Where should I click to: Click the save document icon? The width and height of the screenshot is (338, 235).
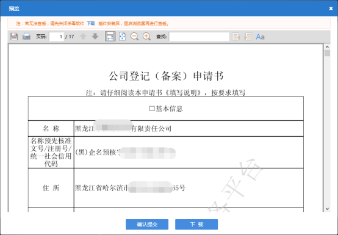(14, 37)
